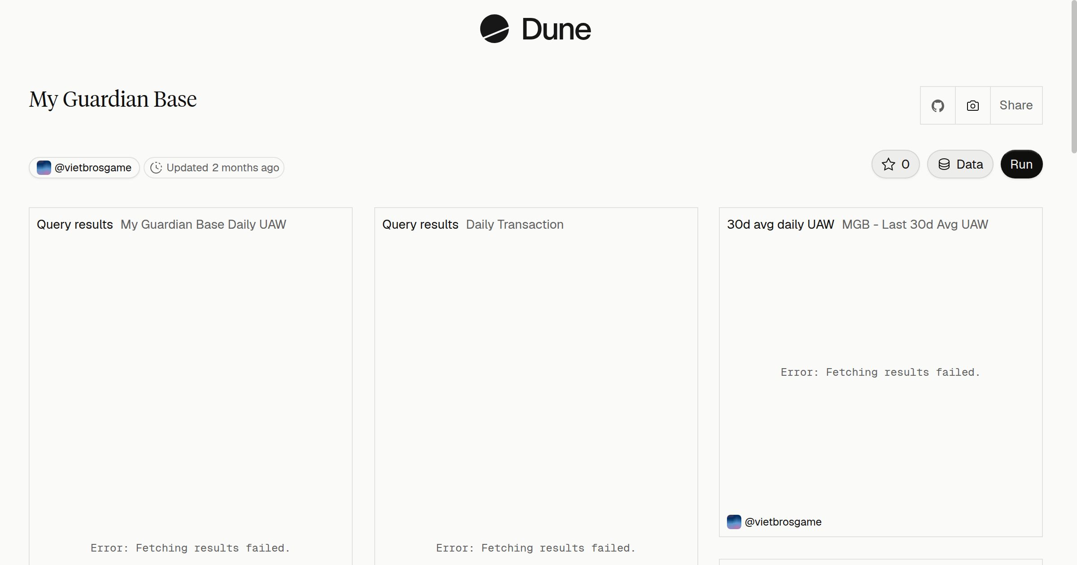Open the Share button
Image resolution: width=1077 pixels, height=565 pixels.
[x=1016, y=105]
